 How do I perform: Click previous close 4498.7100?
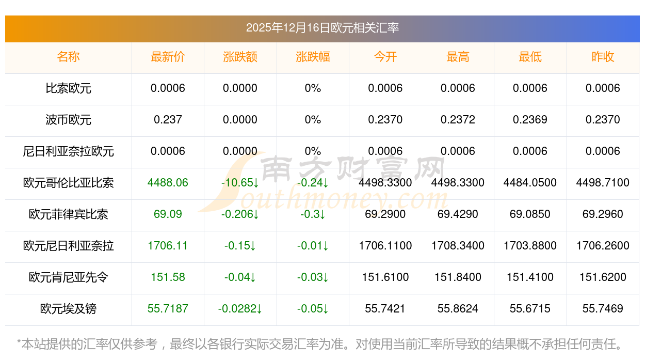pos(603,183)
